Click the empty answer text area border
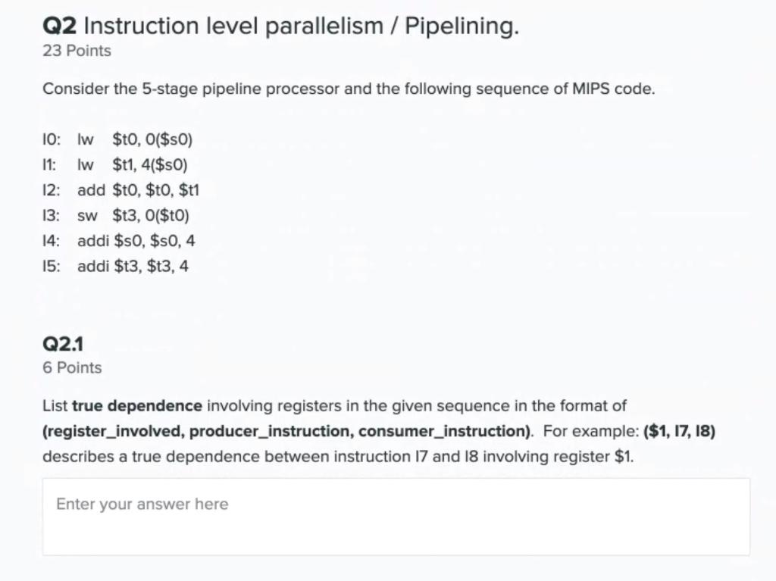Viewport: 776px width, 581px height. [x=394, y=478]
